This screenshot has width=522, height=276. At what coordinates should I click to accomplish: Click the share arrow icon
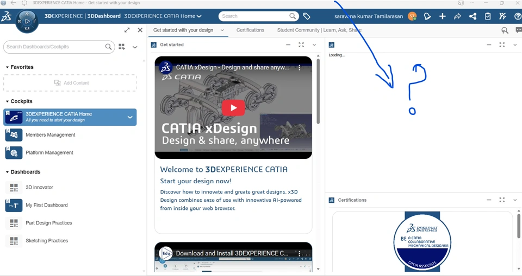(x=457, y=16)
